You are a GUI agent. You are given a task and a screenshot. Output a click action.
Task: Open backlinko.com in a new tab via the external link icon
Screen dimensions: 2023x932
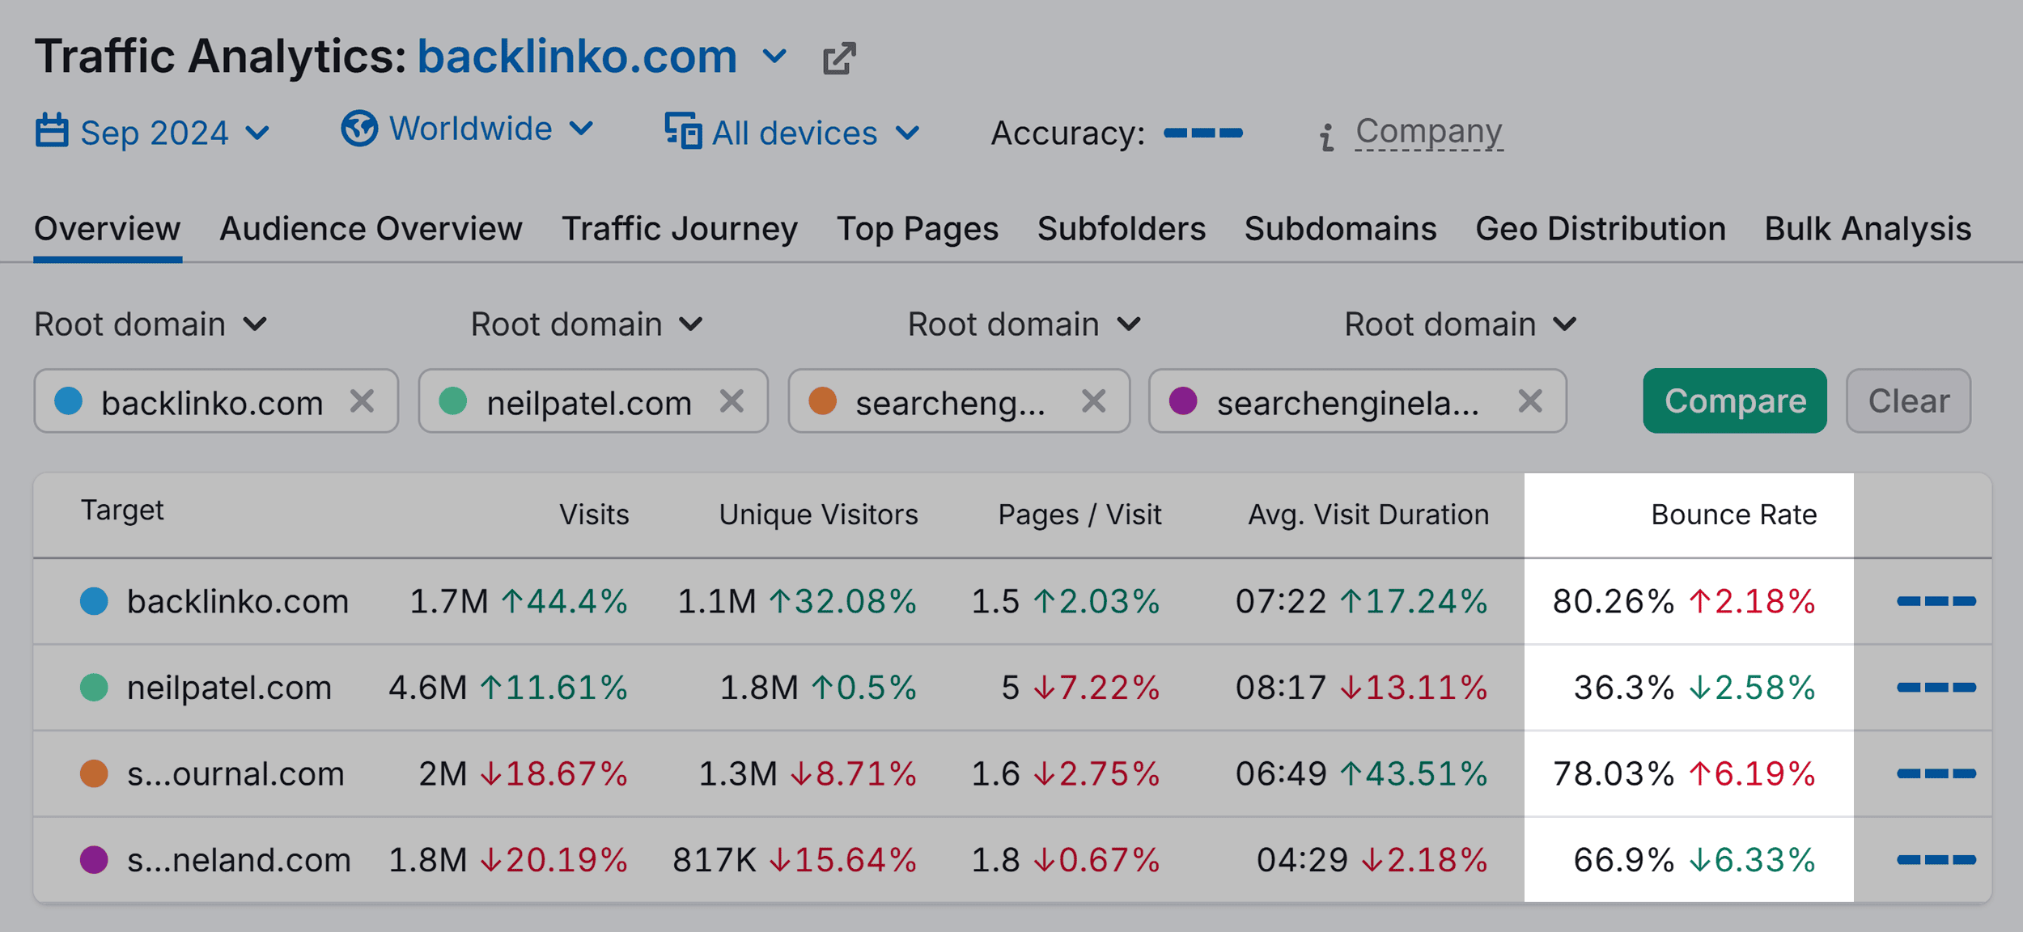(839, 58)
